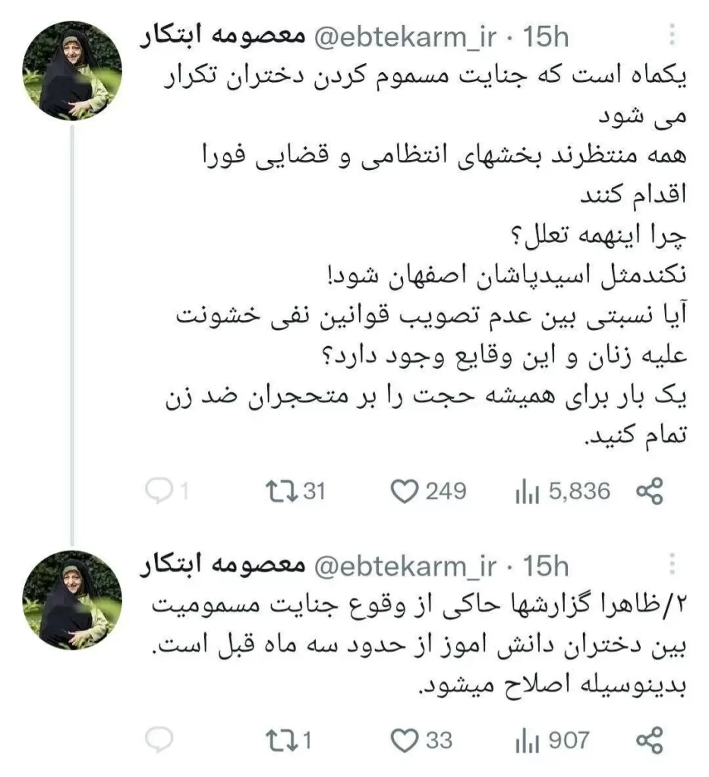This screenshot has width=709, height=777.
Task: Reply to the second tweet
Action: 159,740
